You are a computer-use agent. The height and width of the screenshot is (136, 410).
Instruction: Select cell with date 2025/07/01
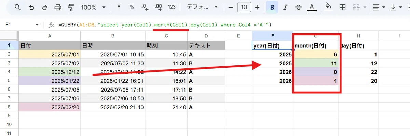coord(50,54)
